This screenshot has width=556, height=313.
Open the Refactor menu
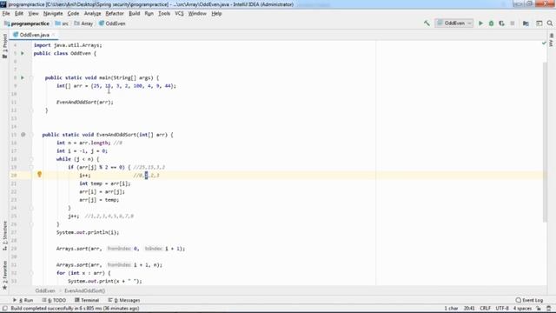click(x=115, y=14)
